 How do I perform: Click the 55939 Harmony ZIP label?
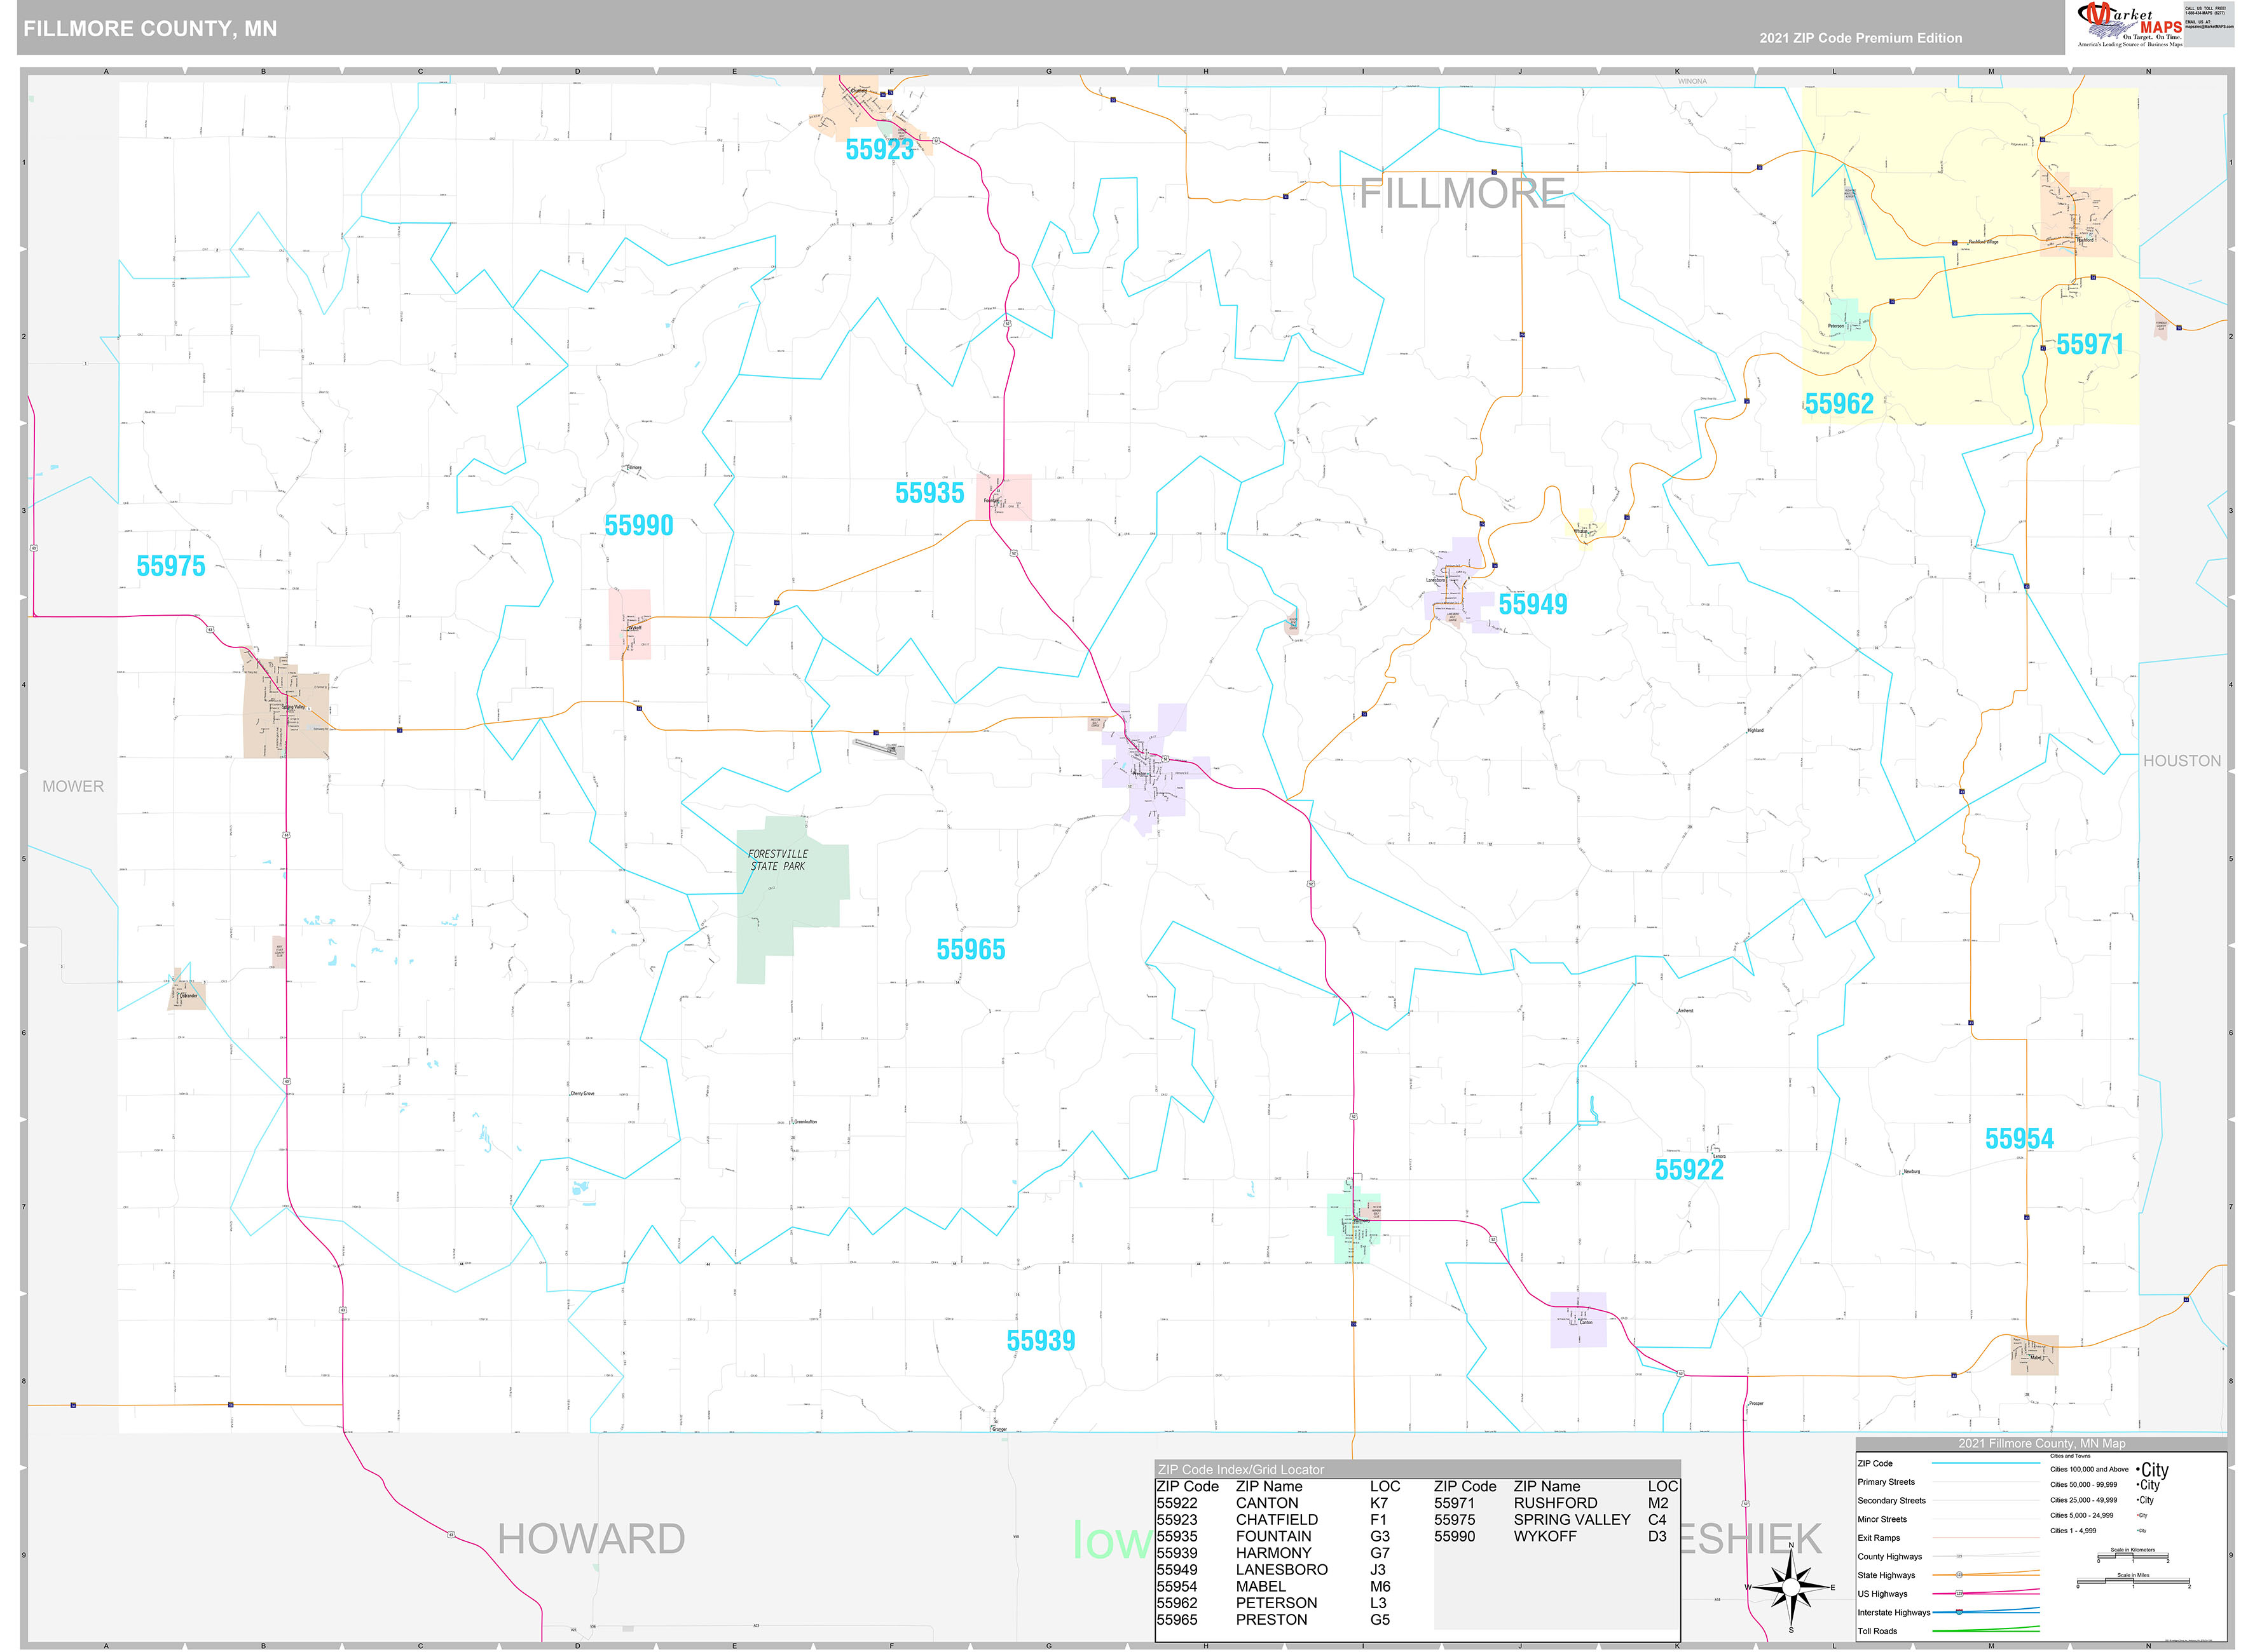pos(1041,1340)
